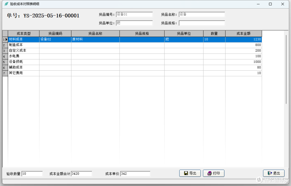Select the 其它费用 row cell

coord(23,73)
